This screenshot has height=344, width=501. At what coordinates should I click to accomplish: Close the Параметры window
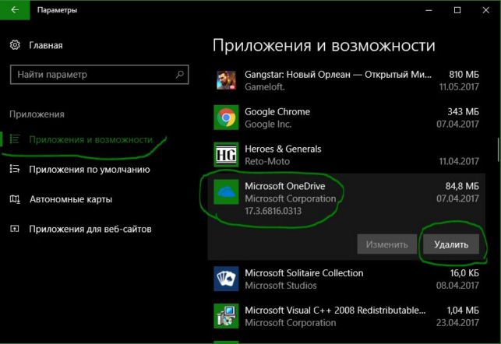(x=485, y=10)
